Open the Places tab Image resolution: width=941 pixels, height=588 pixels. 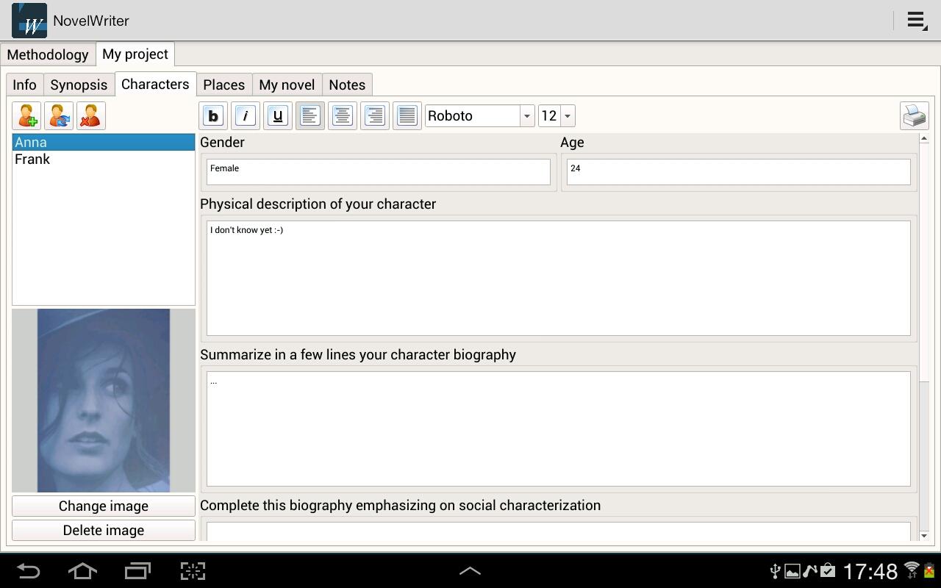[x=224, y=85]
